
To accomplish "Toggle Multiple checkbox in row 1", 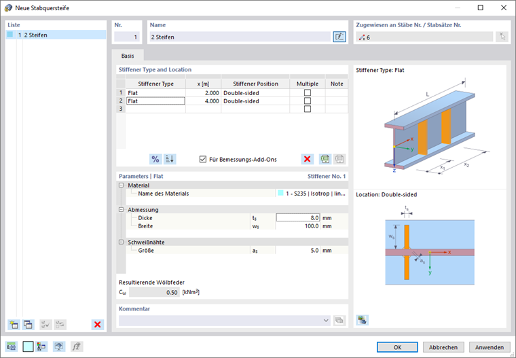I will (x=308, y=92).
